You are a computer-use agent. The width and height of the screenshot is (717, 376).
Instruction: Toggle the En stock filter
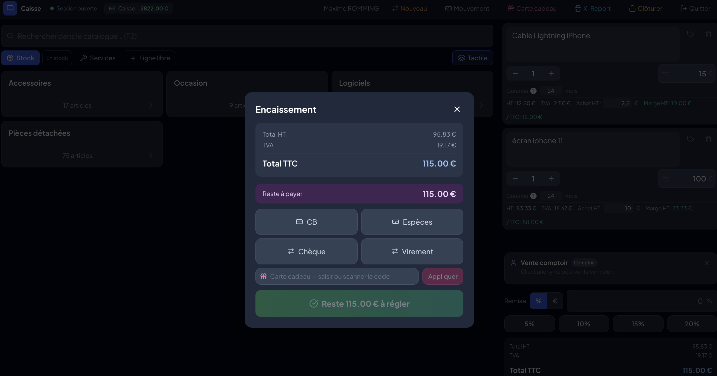click(57, 58)
